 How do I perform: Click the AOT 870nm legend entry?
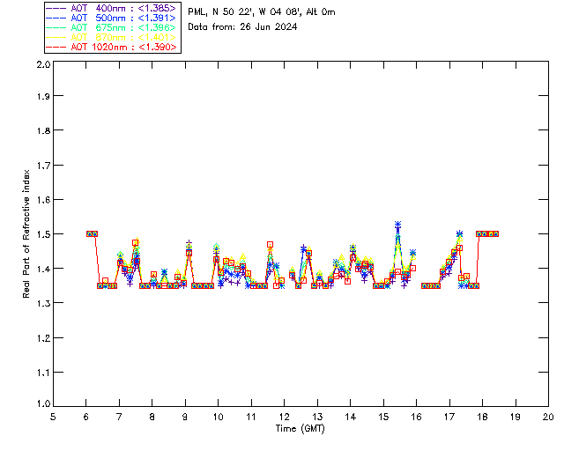pos(112,37)
